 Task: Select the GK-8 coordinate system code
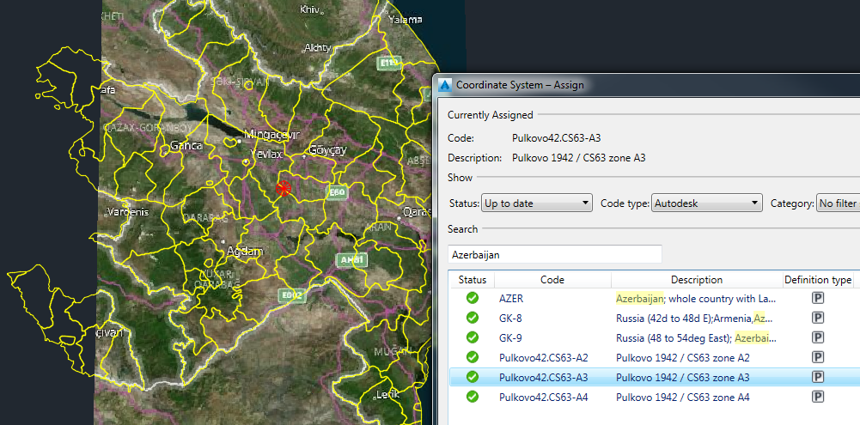click(x=510, y=318)
